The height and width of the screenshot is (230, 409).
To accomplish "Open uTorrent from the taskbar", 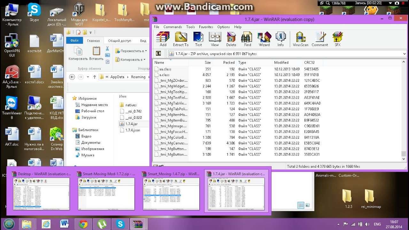I will (x=102, y=224).
